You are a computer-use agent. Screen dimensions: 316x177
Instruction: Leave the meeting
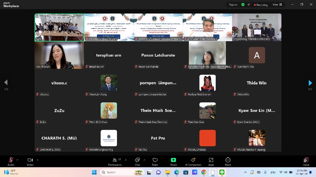coord(306,161)
